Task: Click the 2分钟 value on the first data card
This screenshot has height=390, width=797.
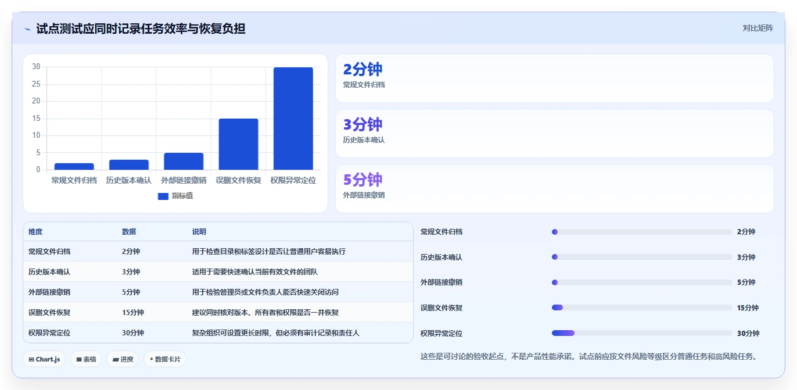Action: pyautogui.click(x=363, y=69)
